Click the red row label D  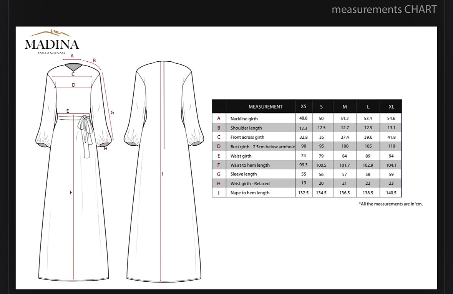[219, 146]
